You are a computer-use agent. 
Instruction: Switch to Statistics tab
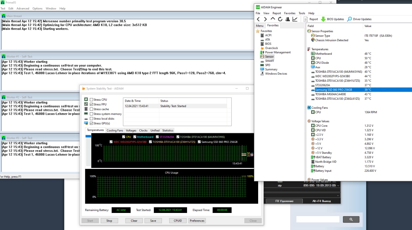(x=168, y=130)
